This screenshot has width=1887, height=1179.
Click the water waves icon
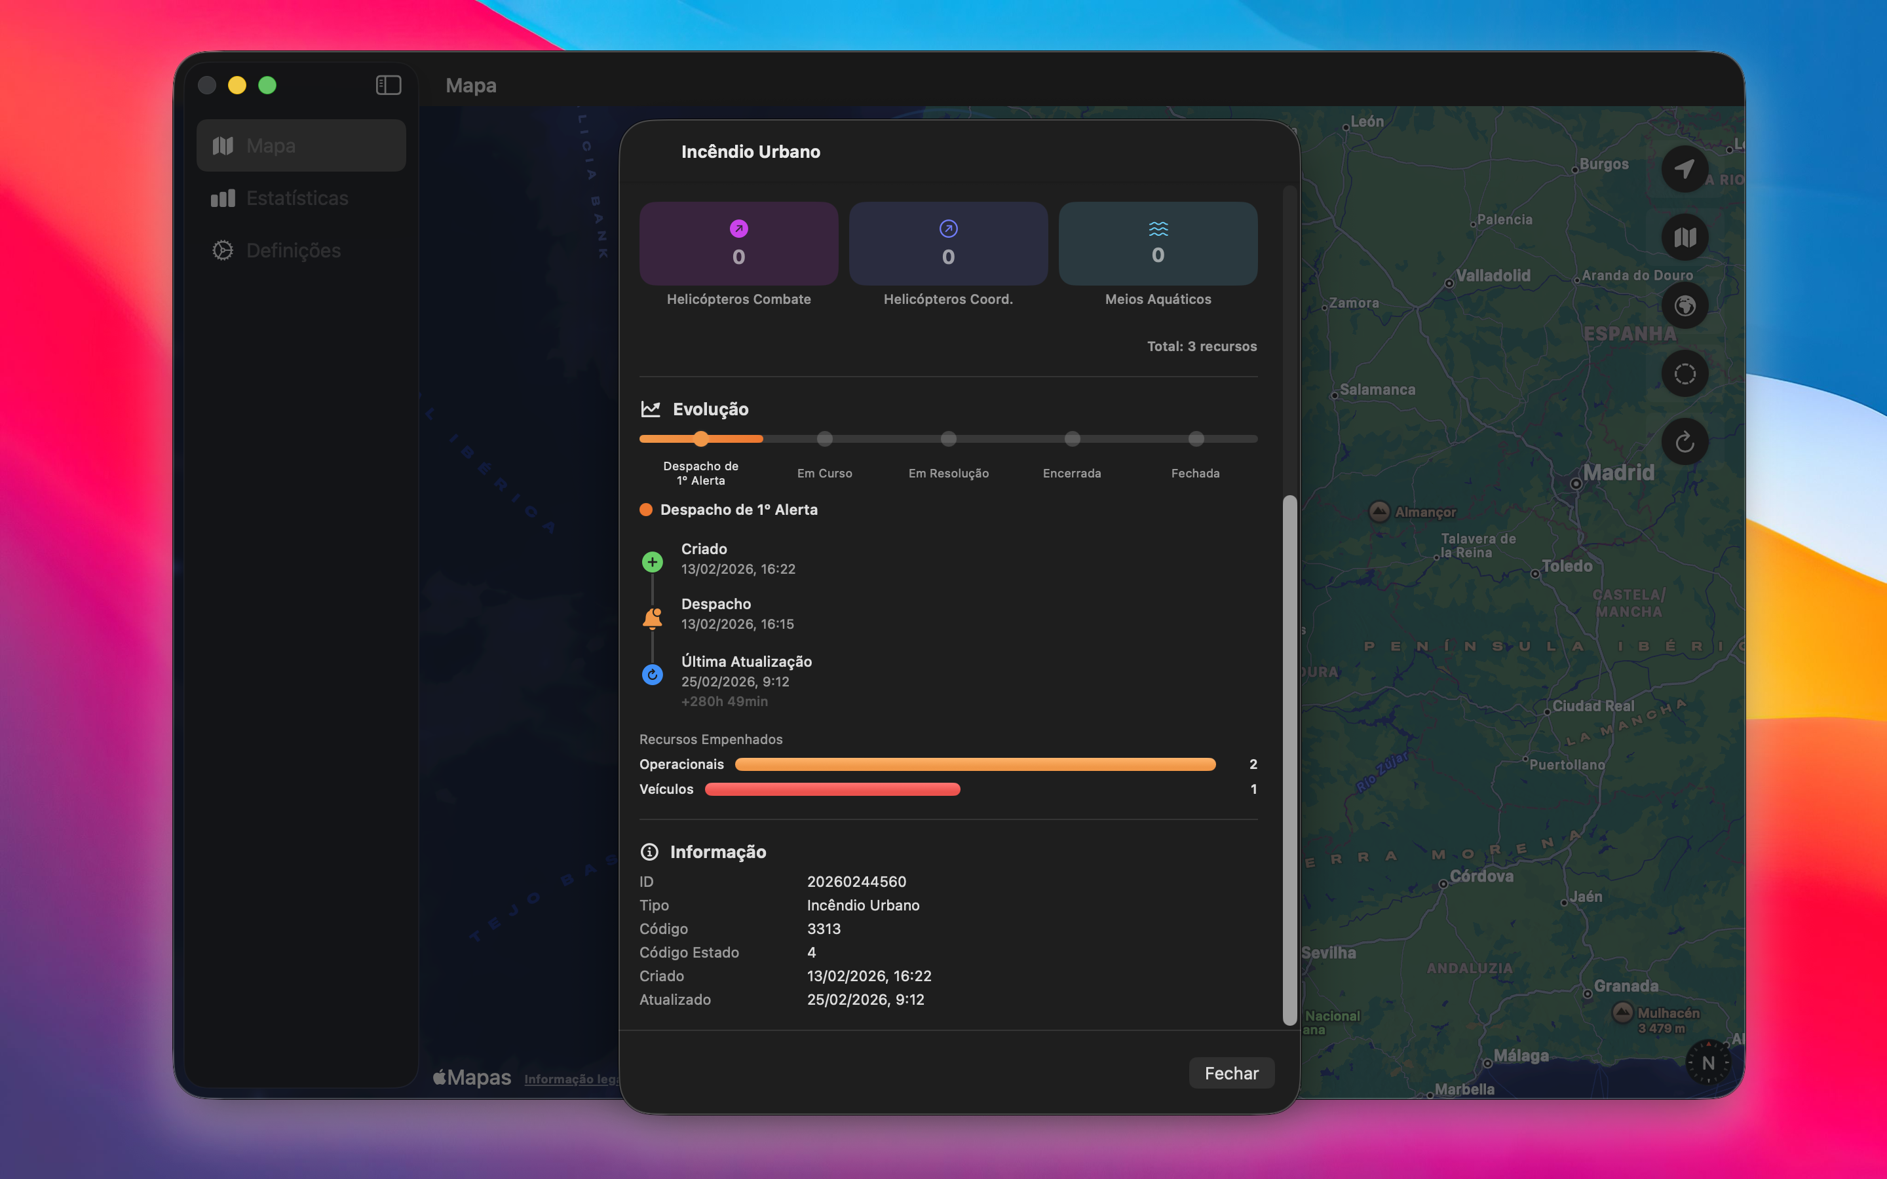click(x=1158, y=229)
